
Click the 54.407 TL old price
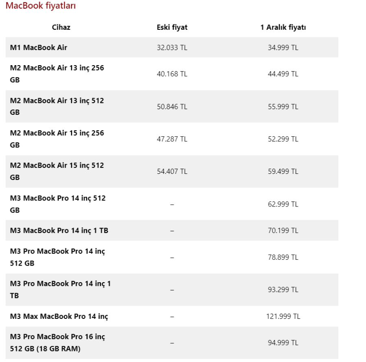pos(172,171)
